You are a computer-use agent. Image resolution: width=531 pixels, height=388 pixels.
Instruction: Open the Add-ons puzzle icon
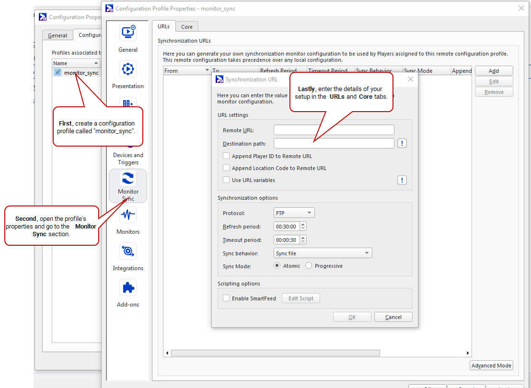(x=128, y=288)
